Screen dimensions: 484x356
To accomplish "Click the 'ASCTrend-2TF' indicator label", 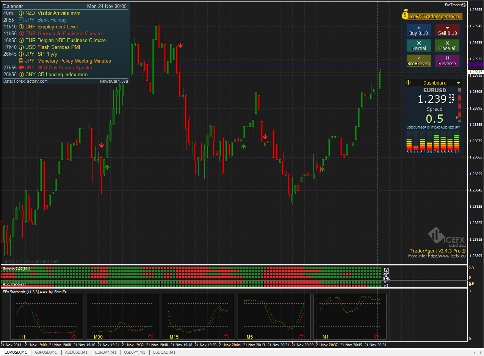I will coord(14,284).
